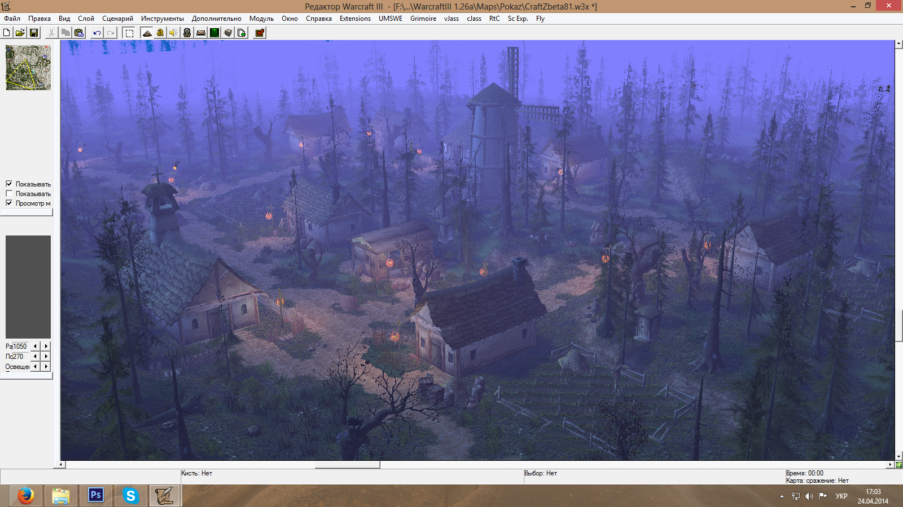Click the Copy icon in the toolbar
This screenshot has width=903, height=507.
pos(65,33)
